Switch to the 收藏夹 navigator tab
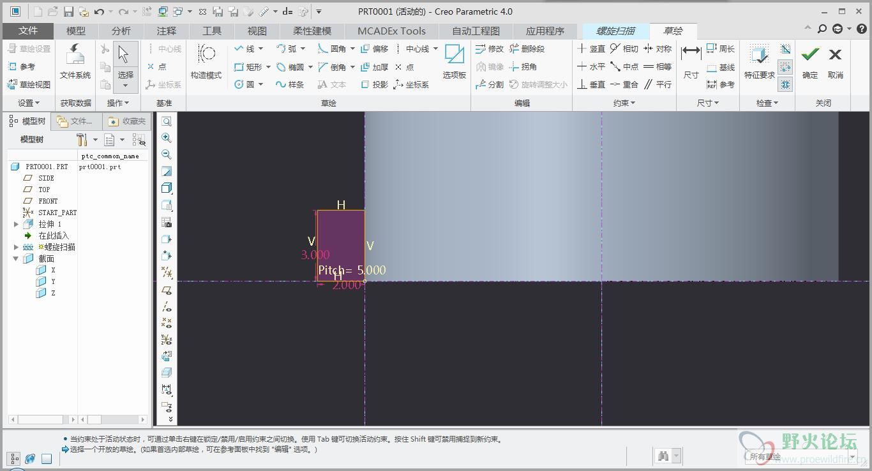 [127, 121]
